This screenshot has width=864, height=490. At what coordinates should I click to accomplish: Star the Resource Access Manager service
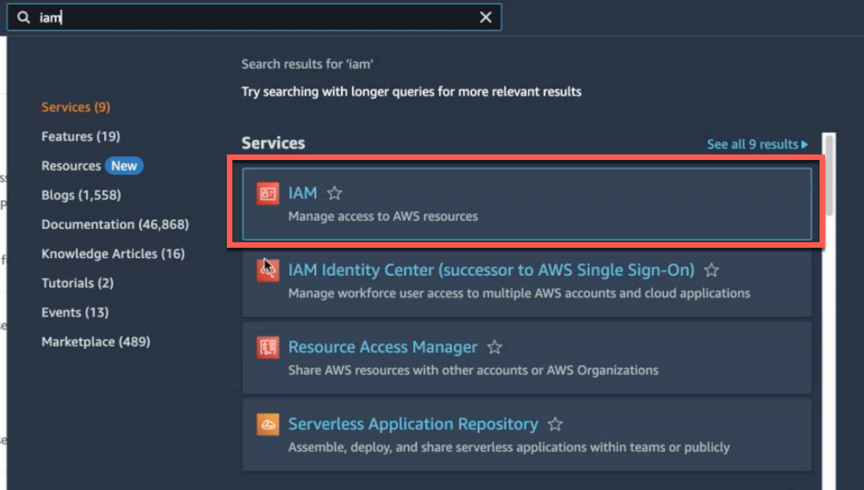(494, 348)
